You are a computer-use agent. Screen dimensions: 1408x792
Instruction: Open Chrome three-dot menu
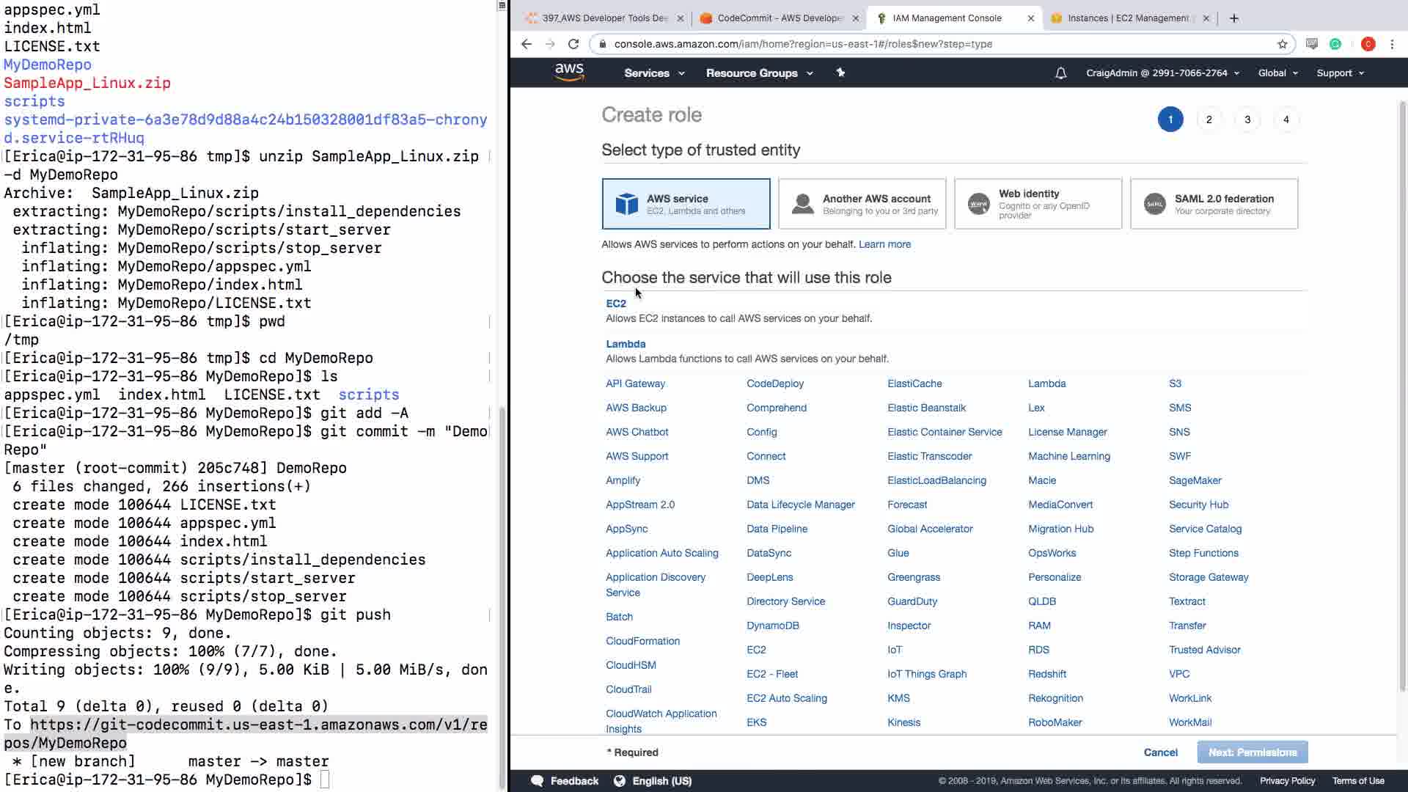coord(1392,44)
